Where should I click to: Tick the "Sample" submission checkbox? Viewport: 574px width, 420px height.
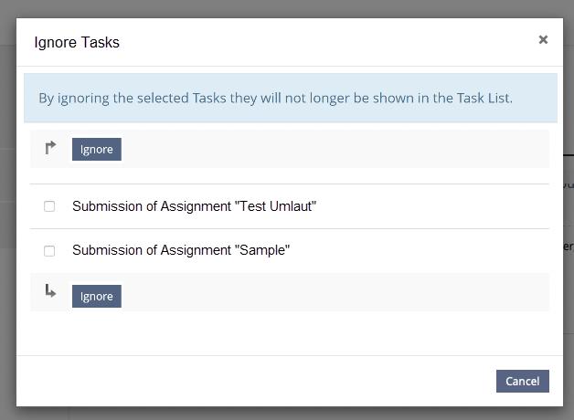tap(49, 250)
